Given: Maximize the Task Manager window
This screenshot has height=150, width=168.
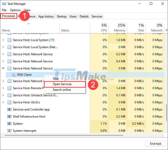Looking at the screenshot, I should 151,4.
